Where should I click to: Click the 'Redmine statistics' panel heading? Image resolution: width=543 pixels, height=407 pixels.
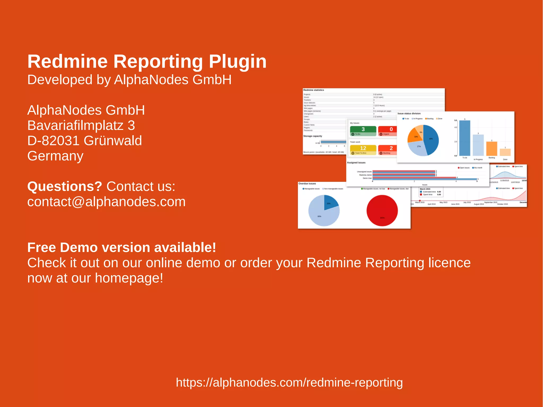click(314, 90)
